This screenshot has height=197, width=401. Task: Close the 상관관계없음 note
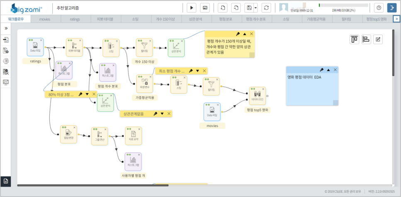[169, 114]
